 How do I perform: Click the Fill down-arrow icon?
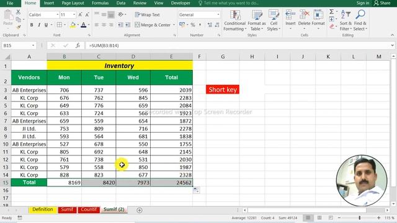point(331,19)
